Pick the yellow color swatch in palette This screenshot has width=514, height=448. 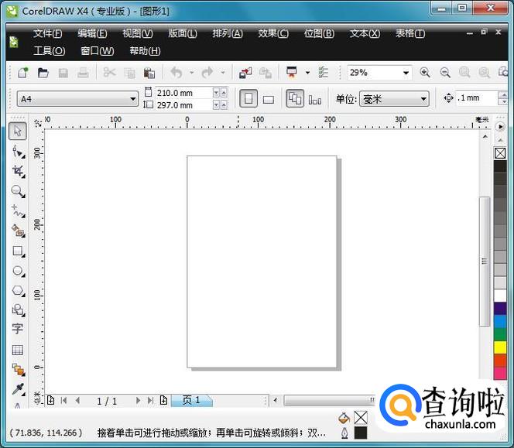pyautogui.click(x=500, y=347)
